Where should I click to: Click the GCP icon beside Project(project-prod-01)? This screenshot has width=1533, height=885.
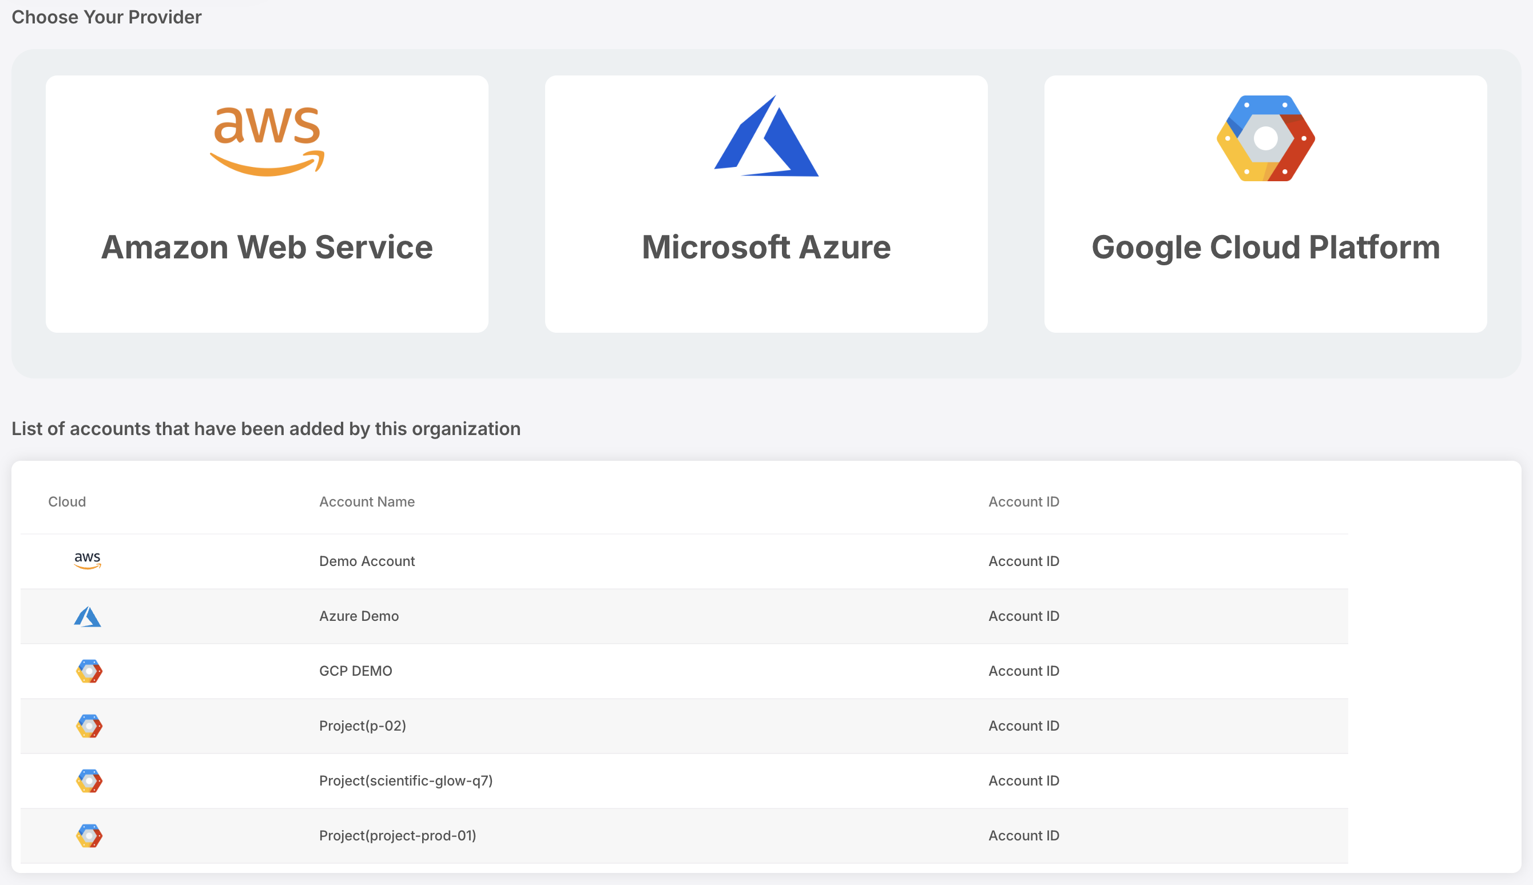coord(89,835)
